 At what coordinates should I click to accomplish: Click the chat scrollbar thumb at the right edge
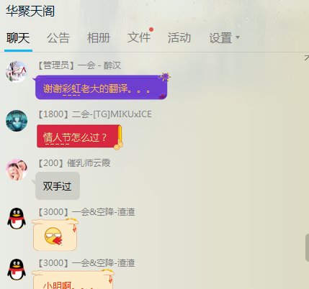[x=307, y=247]
